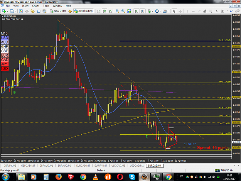Toggle the Chart Shift icon

[x=142, y=11]
